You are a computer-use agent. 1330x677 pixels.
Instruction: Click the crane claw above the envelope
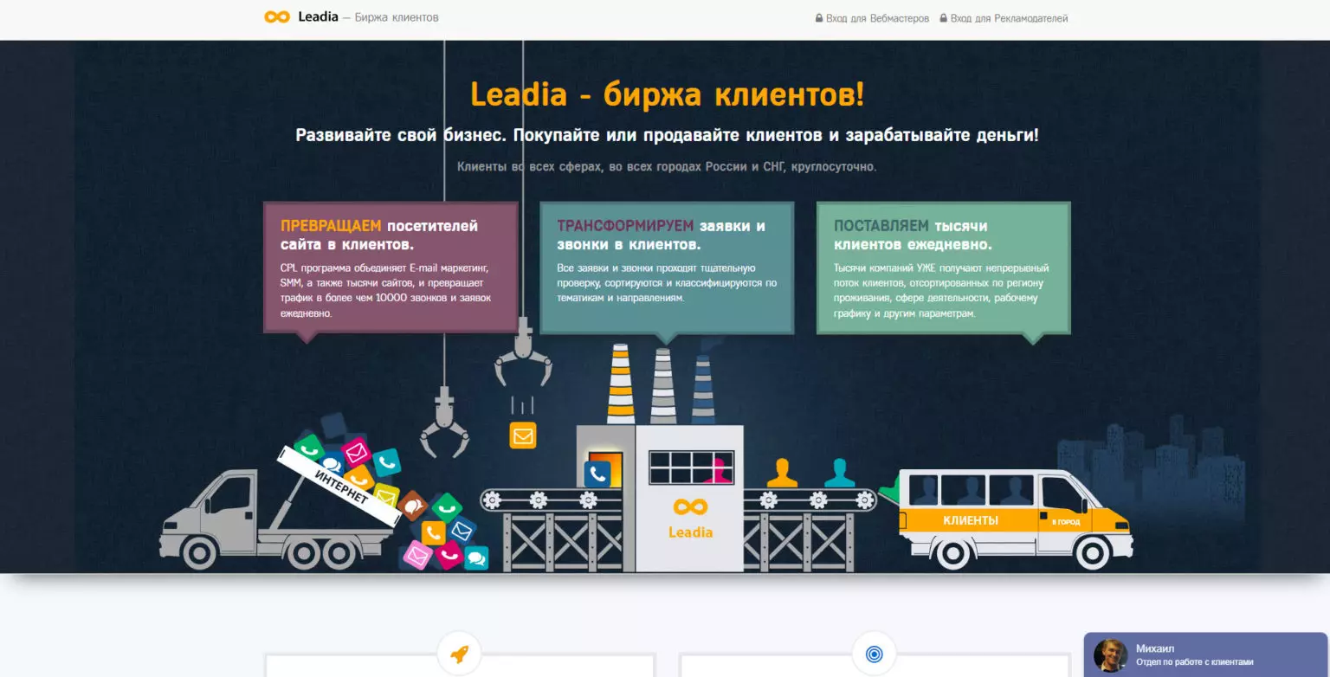(x=523, y=352)
